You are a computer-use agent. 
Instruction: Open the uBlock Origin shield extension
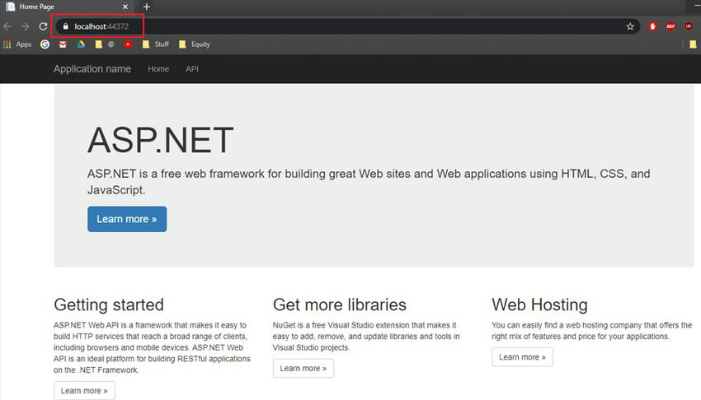point(689,26)
